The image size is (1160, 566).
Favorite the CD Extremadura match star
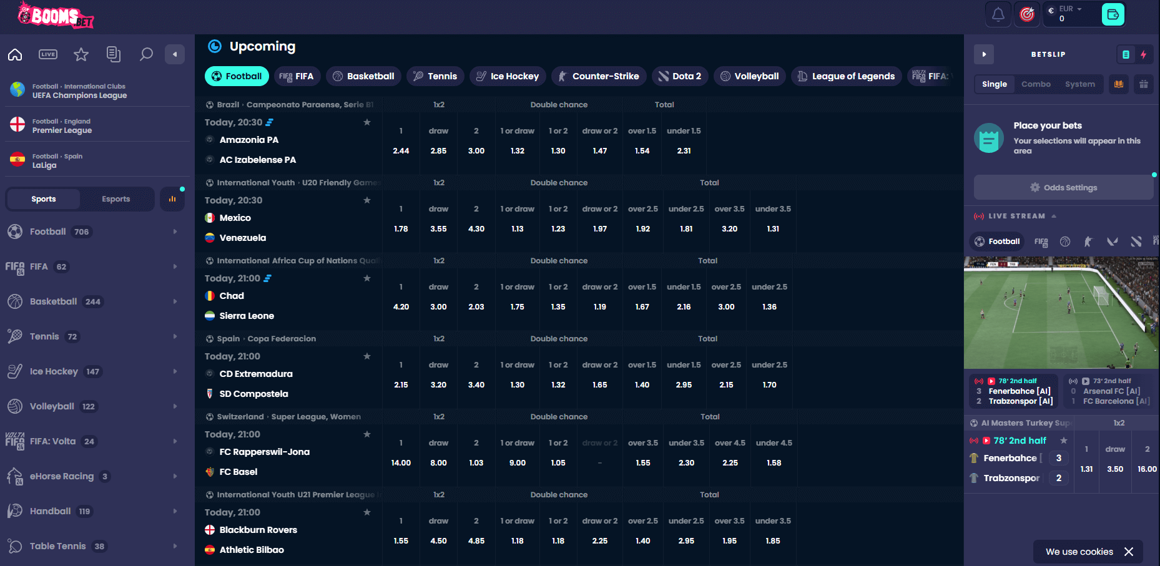point(367,356)
